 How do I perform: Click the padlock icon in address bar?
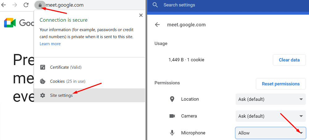click(x=40, y=5)
